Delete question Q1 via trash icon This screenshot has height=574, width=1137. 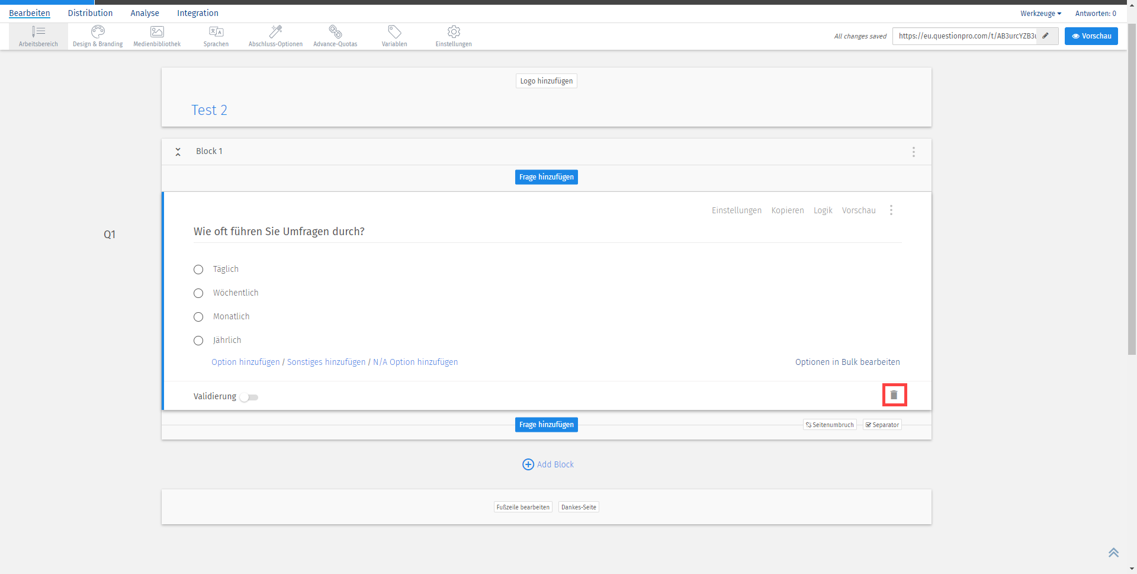894,395
